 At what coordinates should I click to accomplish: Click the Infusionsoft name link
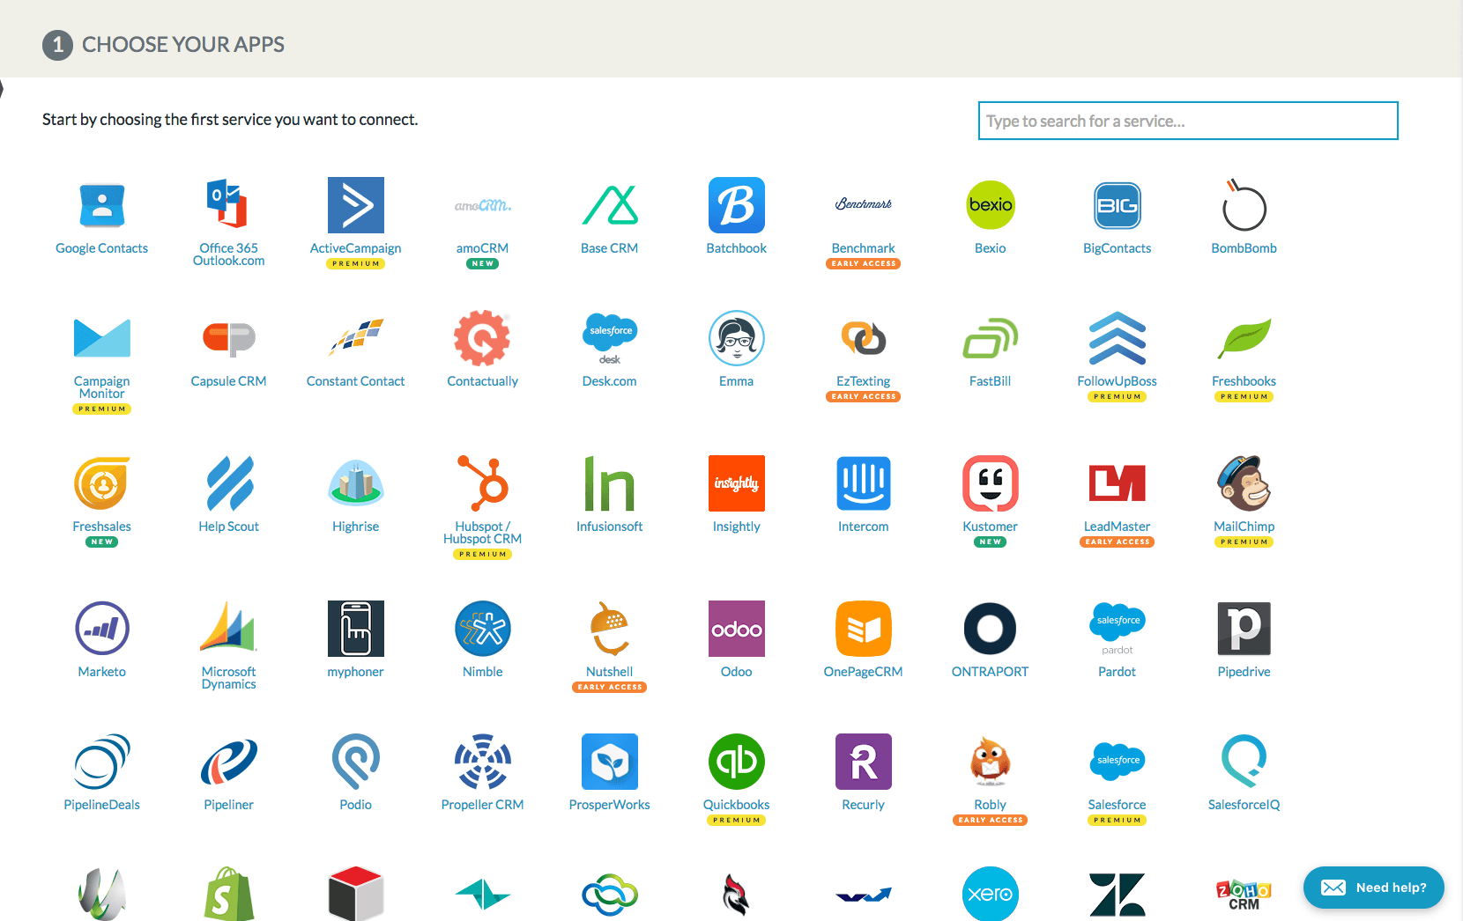point(610,527)
